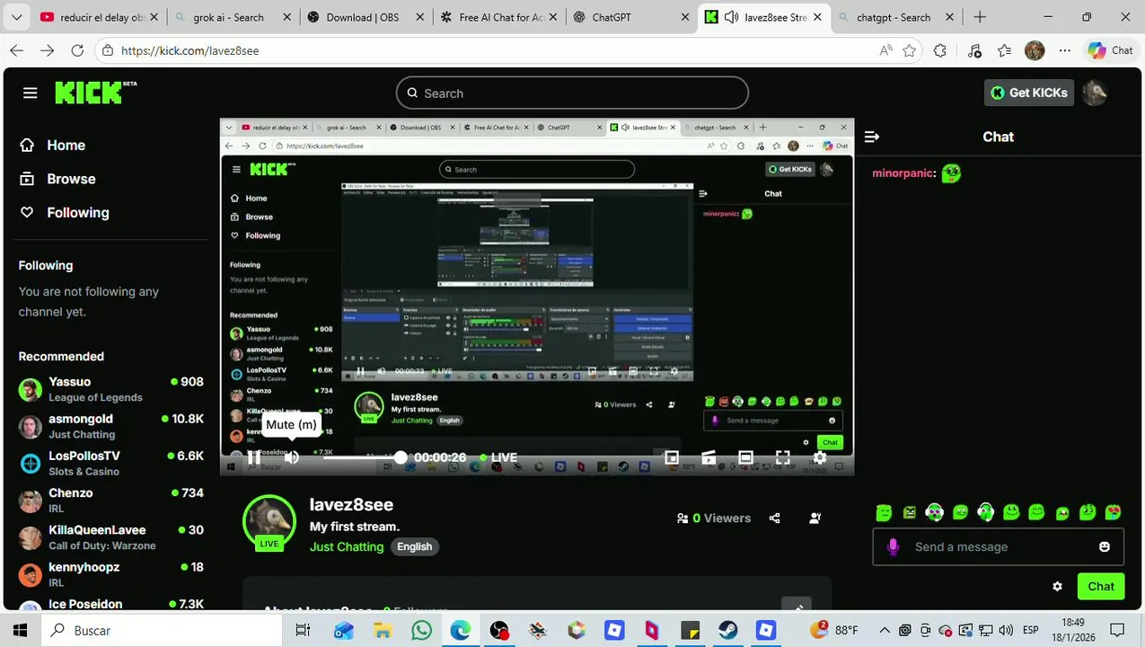Add page to favorites star
This screenshot has height=647, width=1145.
(909, 51)
